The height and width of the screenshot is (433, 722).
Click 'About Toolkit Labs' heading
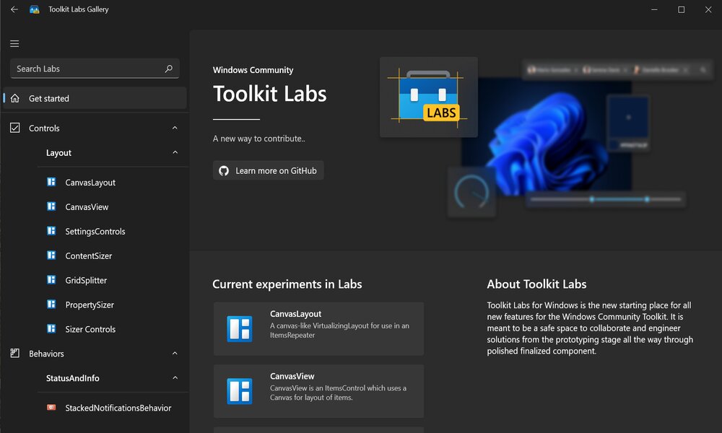(537, 284)
